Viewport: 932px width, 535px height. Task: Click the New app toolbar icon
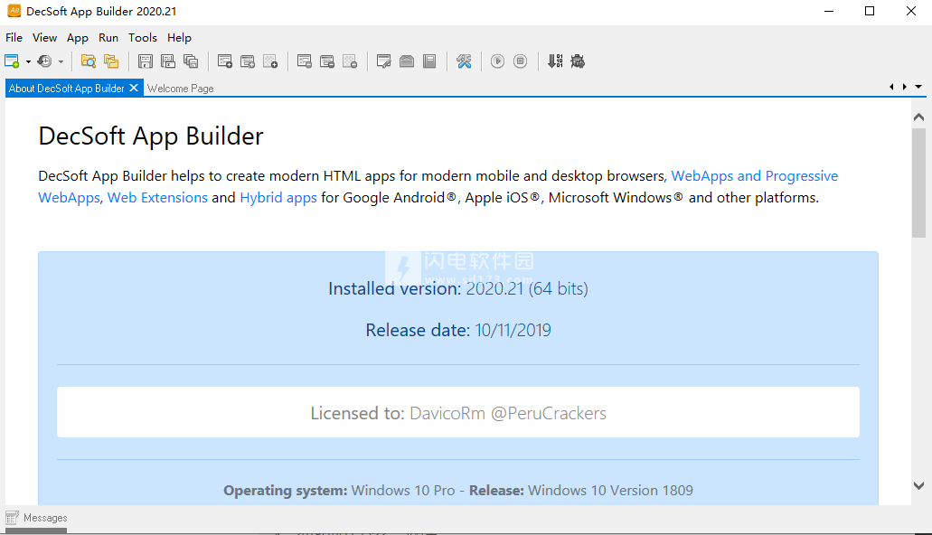coord(12,61)
